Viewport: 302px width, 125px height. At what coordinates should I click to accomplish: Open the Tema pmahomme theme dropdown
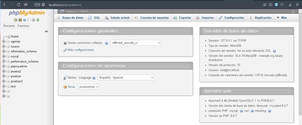pyautogui.click(x=88, y=87)
